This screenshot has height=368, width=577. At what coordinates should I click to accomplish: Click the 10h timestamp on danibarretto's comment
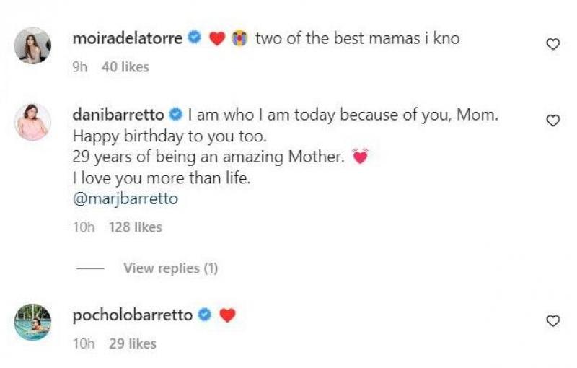tap(84, 227)
